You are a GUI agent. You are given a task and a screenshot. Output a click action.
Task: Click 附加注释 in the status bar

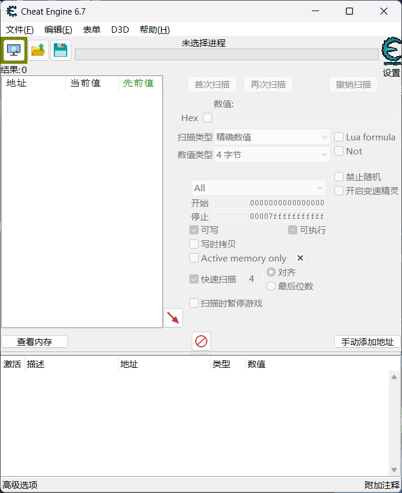point(382,485)
